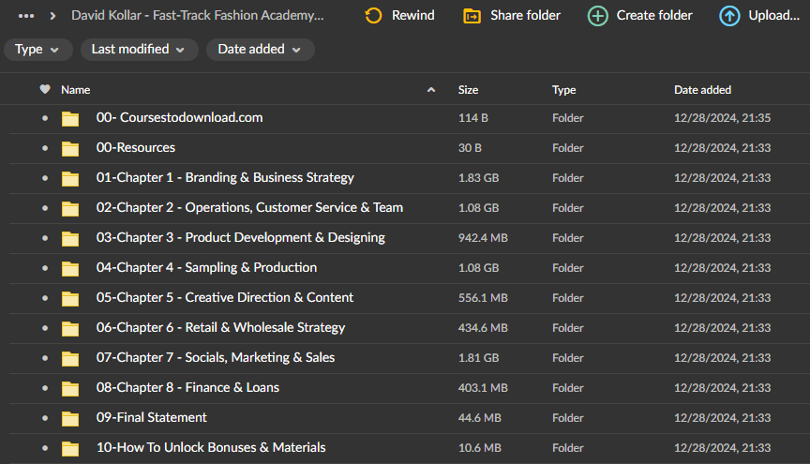Click the Upload... button label
The width and height of the screenshot is (810, 464).
(x=773, y=16)
